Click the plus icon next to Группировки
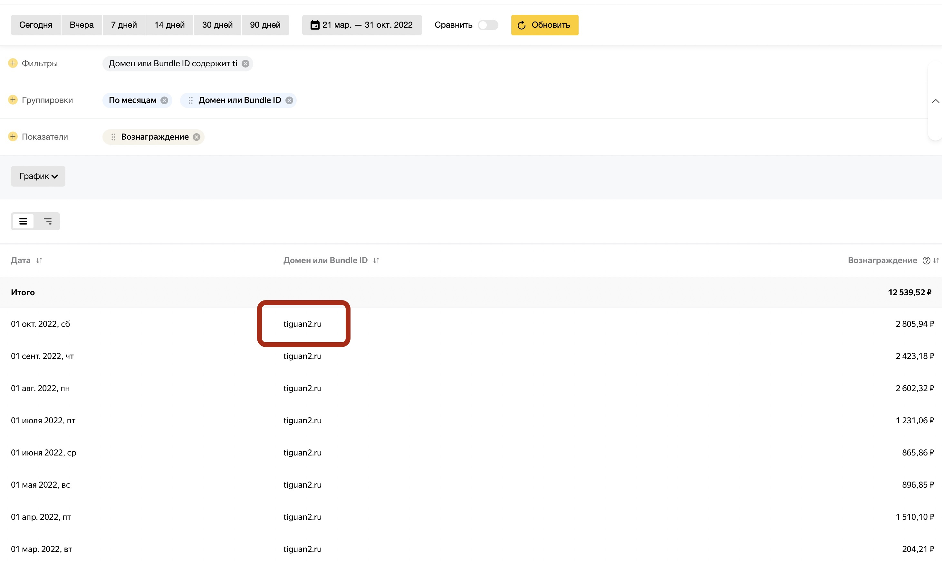The image size is (942, 561). click(13, 100)
